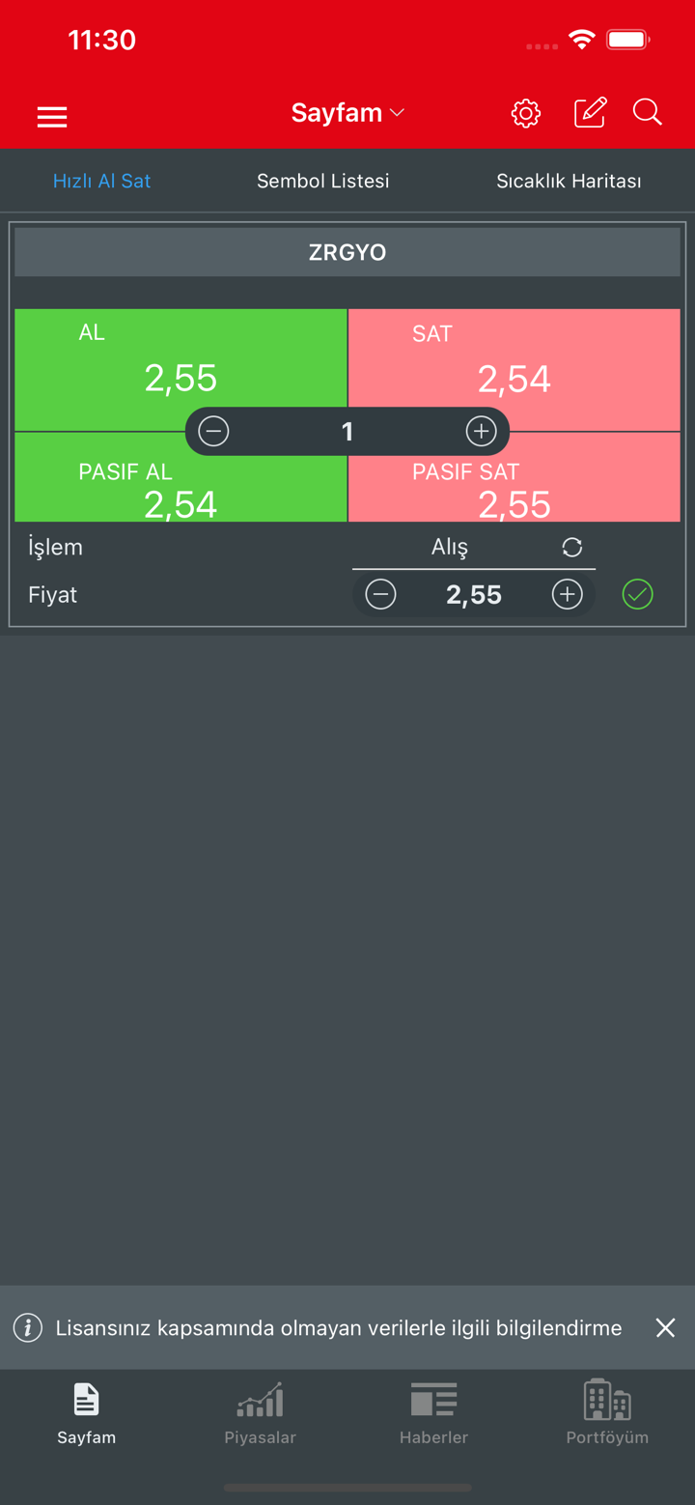The width and height of the screenshot is (695, 1505).
Task: Open the search magnifier
Action: click(x=648, y=113)
